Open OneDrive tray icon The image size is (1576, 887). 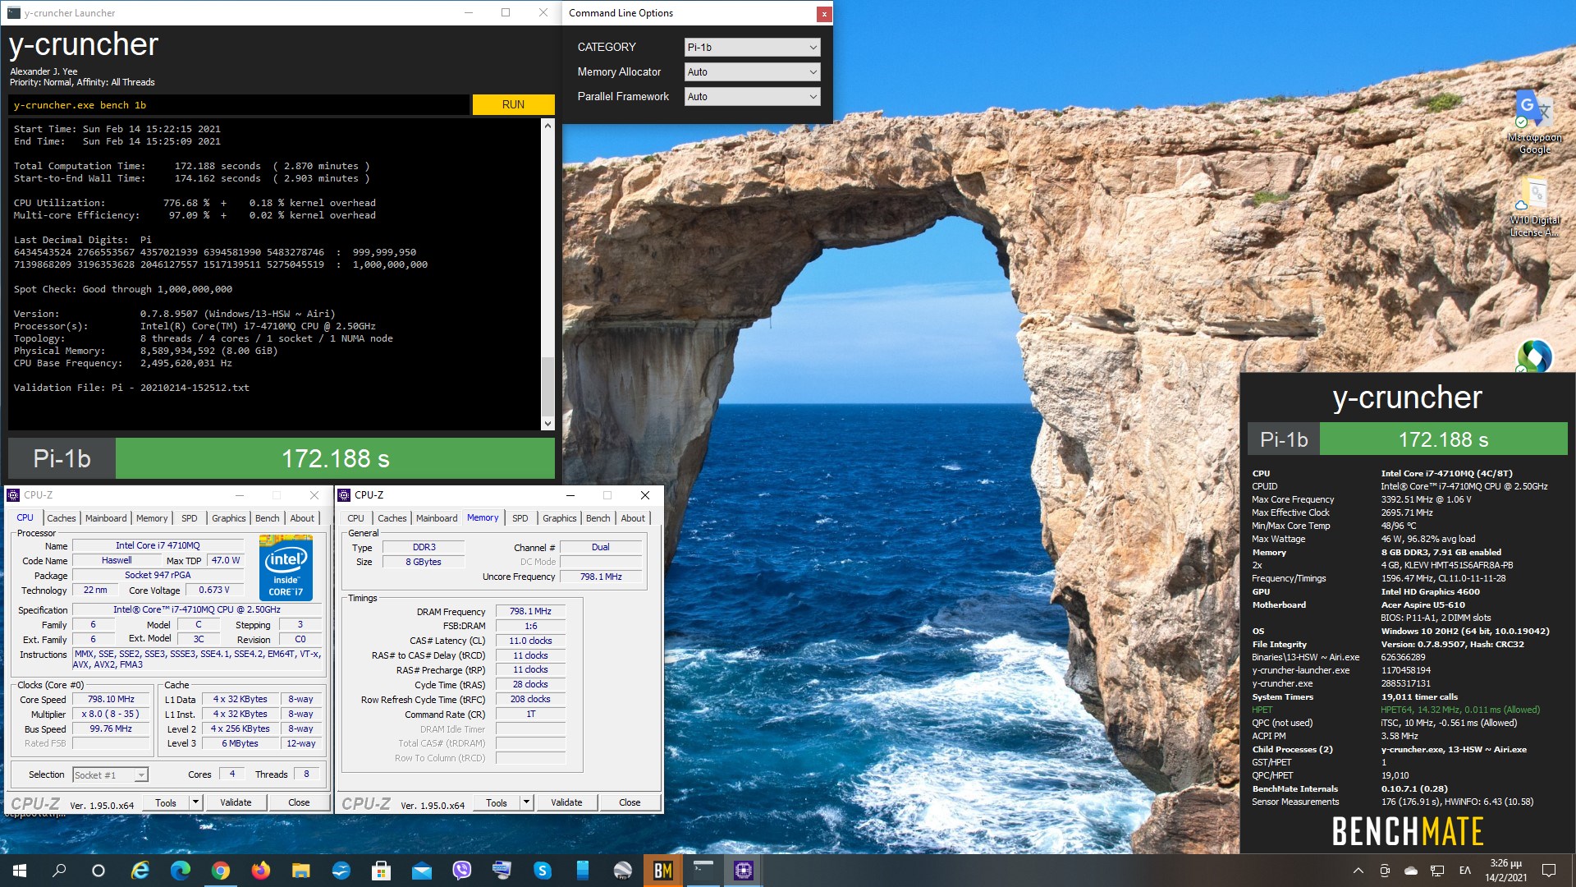[x=1411, y=871]
